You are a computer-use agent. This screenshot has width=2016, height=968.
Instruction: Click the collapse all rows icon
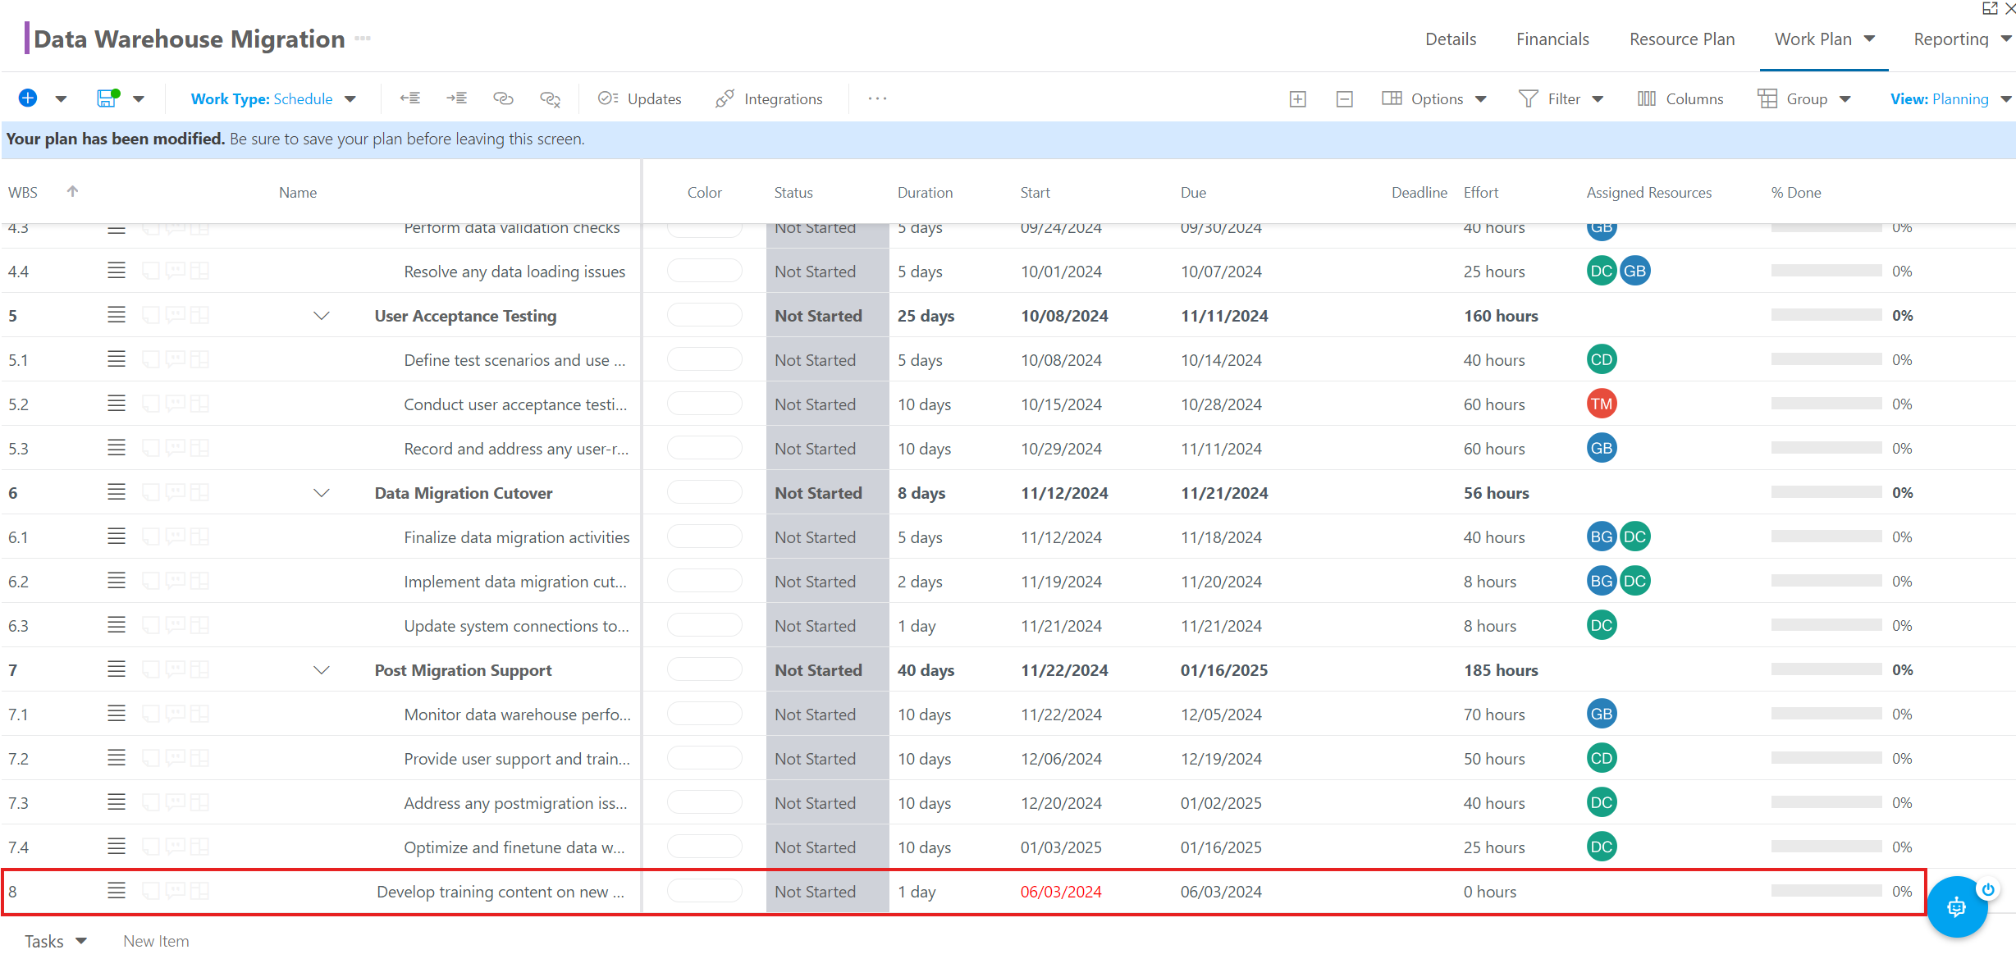(x=1344, y=99)
